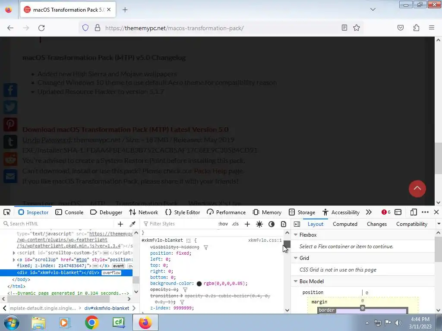
Task: Select div#xkmfvlo-blanket breadcrumb
Action: 107,308
